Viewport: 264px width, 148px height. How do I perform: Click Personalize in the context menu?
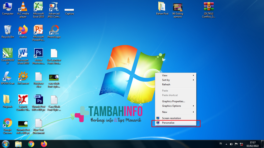pos(176,123)
